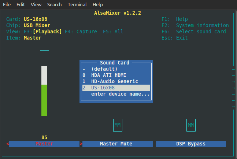Select the Master channel label

44,144
